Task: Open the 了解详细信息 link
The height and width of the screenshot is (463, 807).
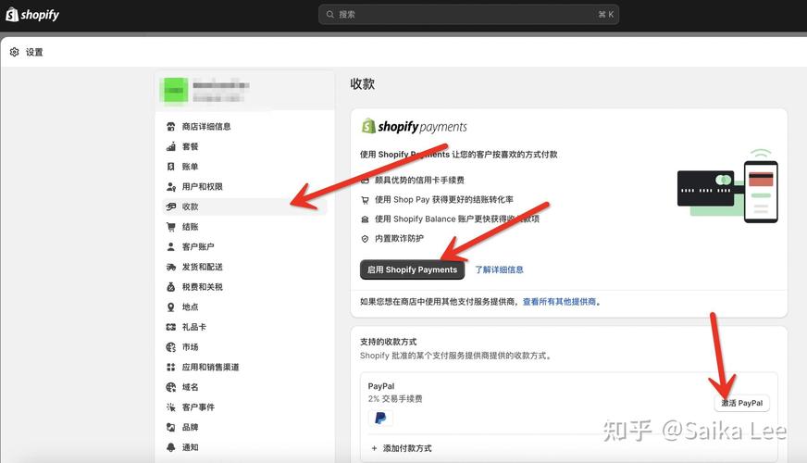Action: tap(499, 269)
